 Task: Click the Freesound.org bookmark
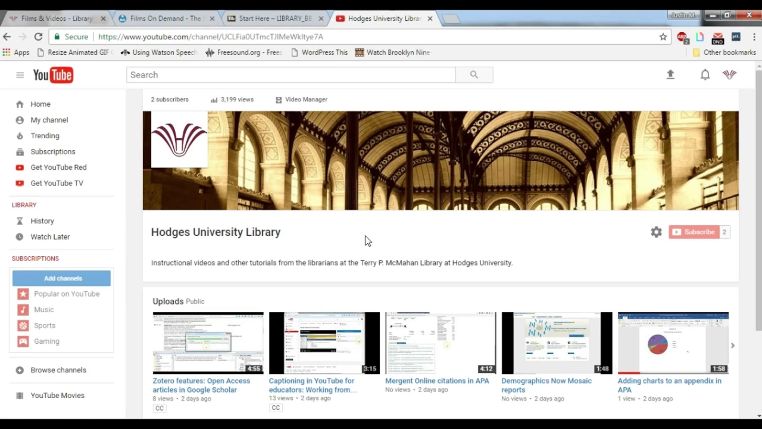coord(244,52)
